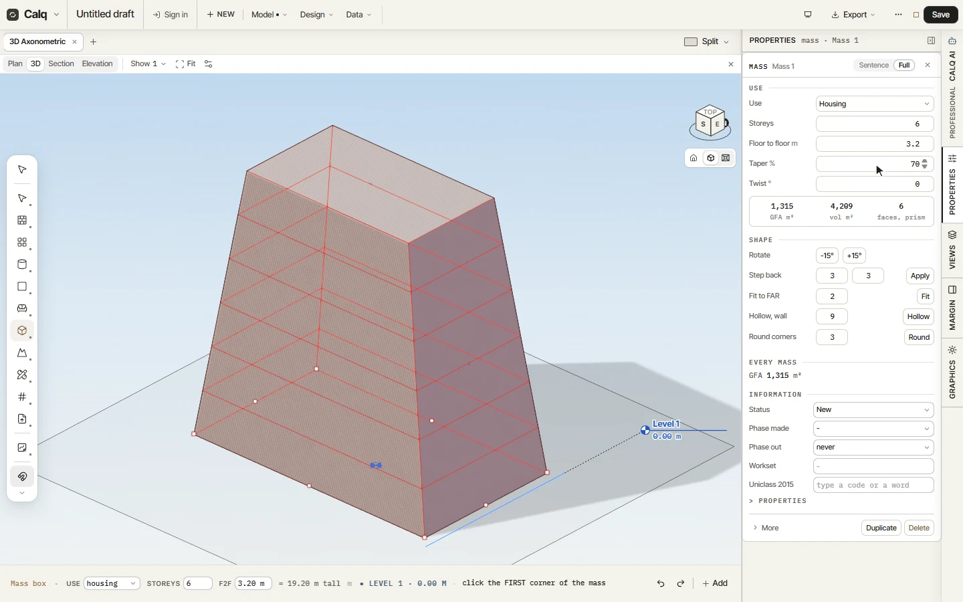Activate the square slab tool
963x602 pixels.
click(22, 287)
